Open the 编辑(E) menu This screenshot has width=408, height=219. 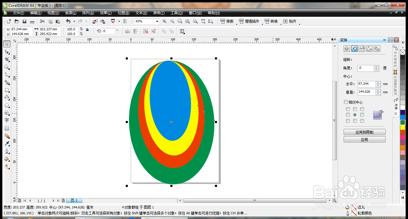pyautogui.click(x=36, y=13)
